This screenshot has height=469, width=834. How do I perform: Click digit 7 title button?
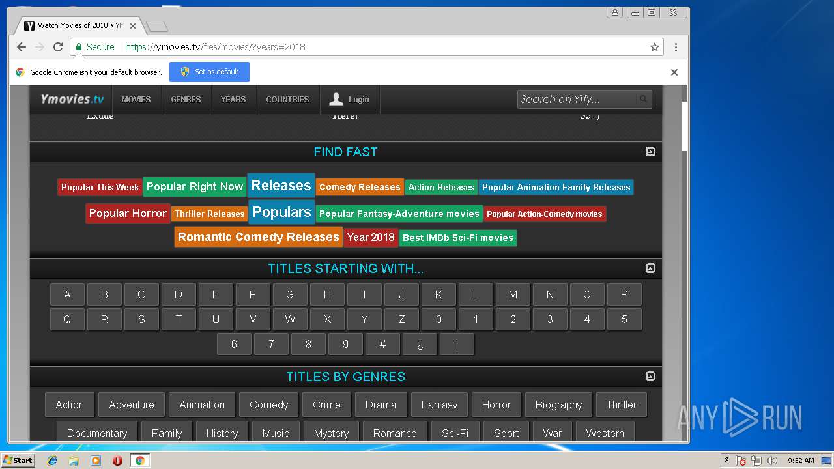(x=271, y=344)
